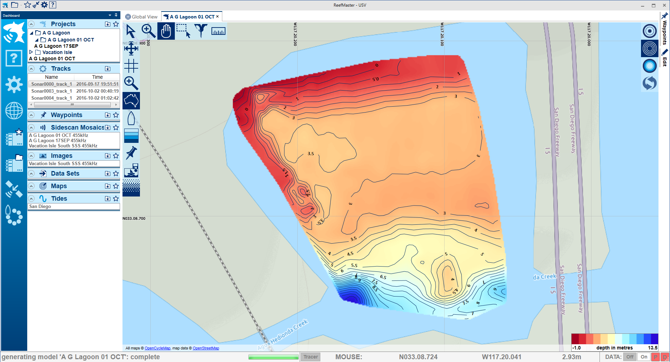Screen dimensions: 670x362
Task: Favorite the Projects panel star
Action: pyautogui.click(x=116, y=24)
